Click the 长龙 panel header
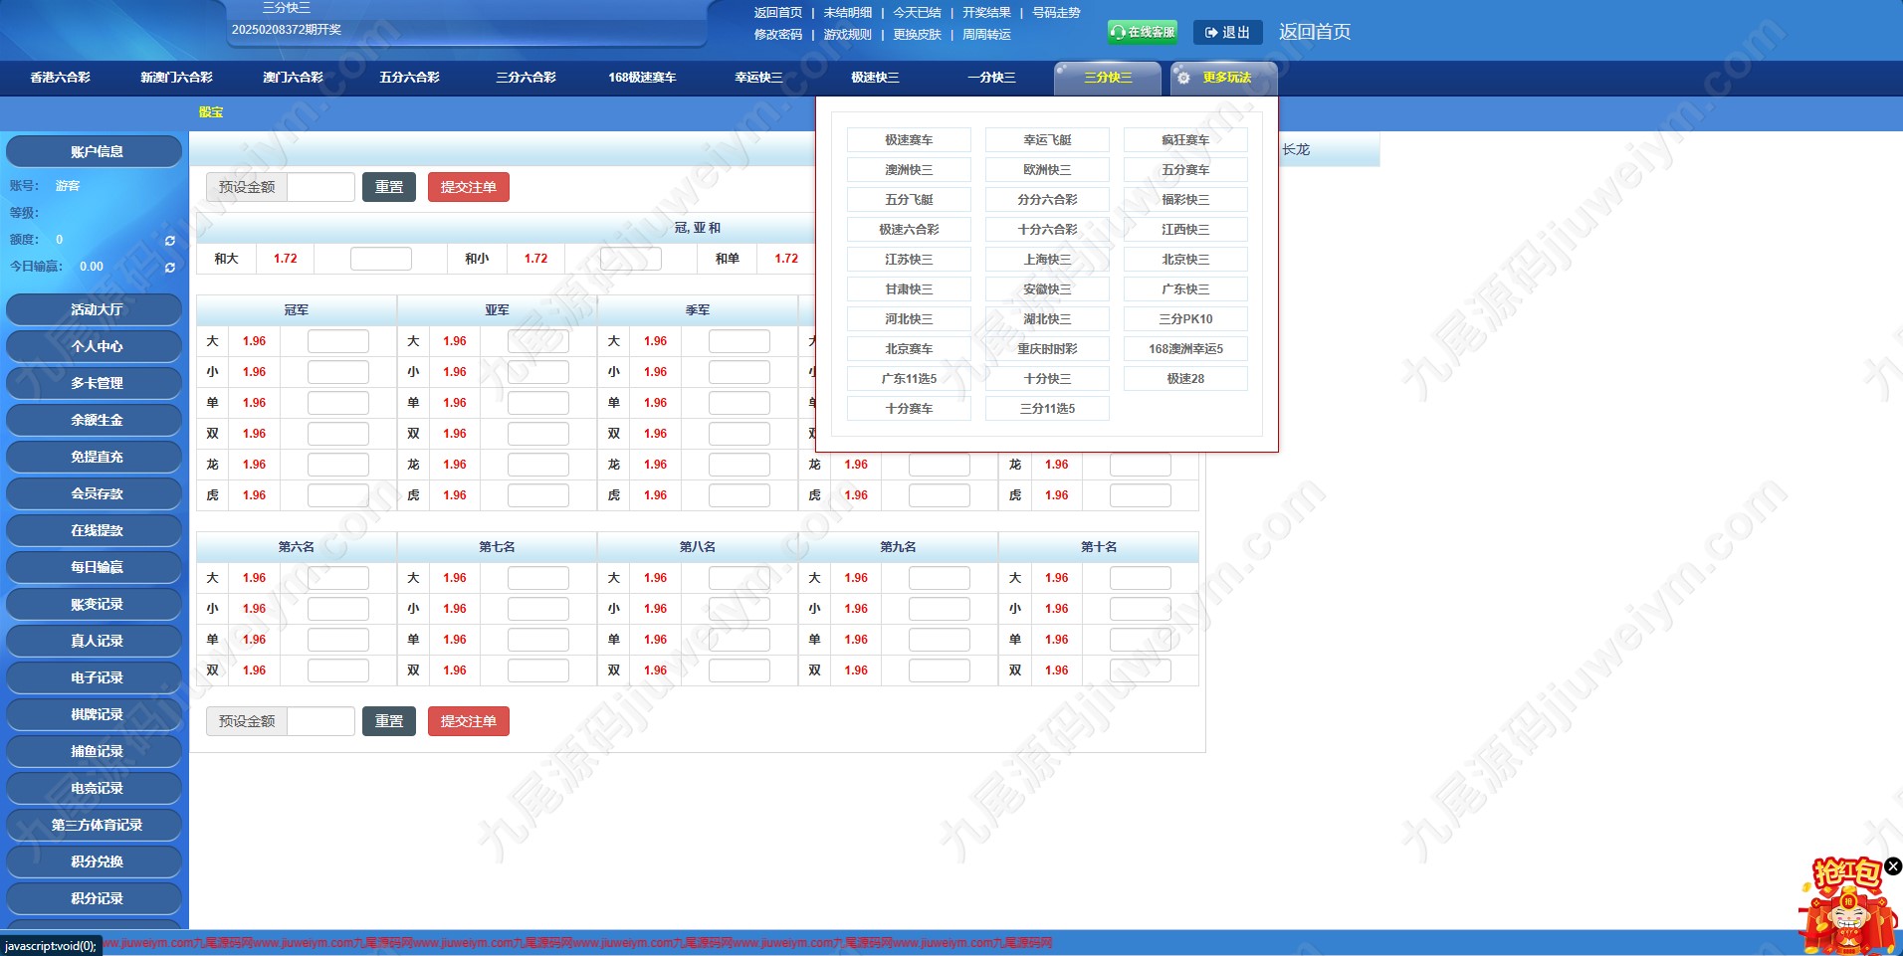 click(x=1296, y=150)
